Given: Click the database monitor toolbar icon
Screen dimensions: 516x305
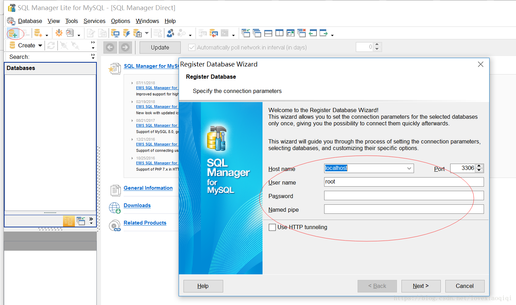Looking at the screenshot, I should (115, 33).
